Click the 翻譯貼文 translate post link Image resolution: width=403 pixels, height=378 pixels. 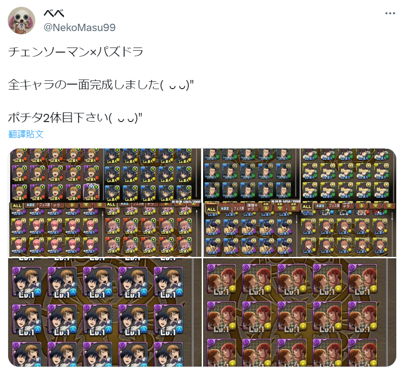[x=26, y=134]
